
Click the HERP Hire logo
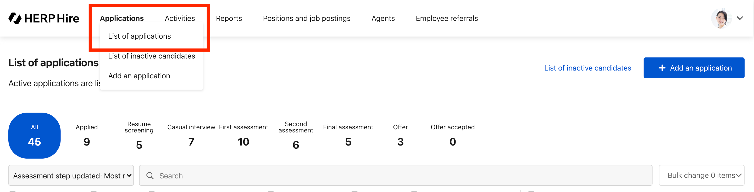click(44, 18)
